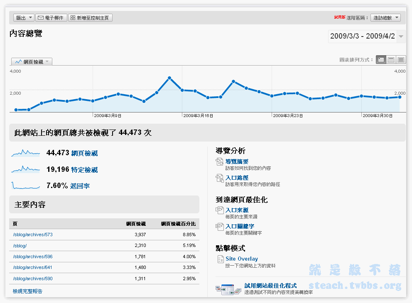Switch to the middle chart layout mode

391,60
